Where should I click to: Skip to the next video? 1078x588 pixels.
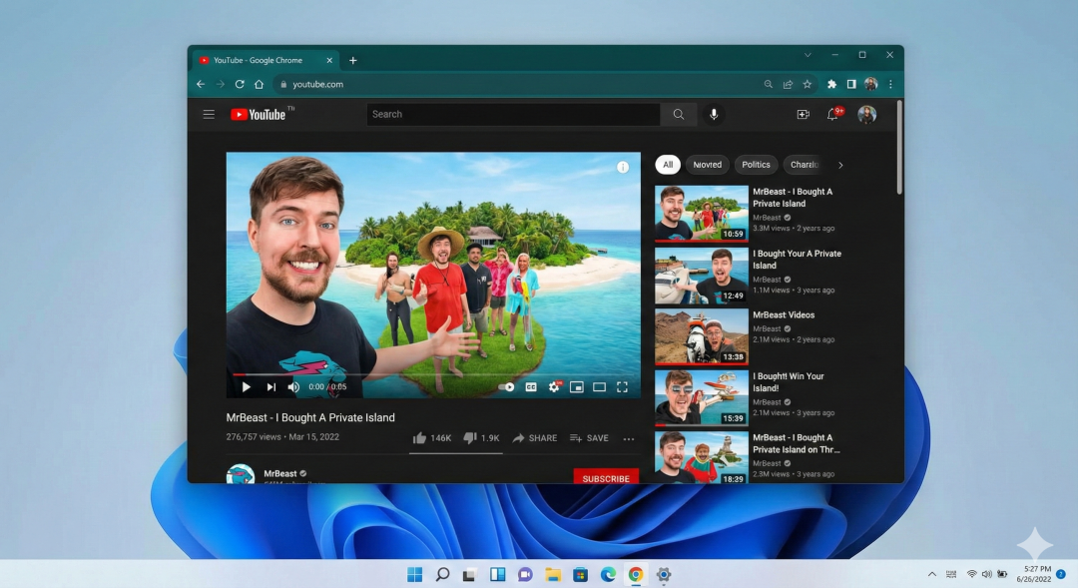271,387
